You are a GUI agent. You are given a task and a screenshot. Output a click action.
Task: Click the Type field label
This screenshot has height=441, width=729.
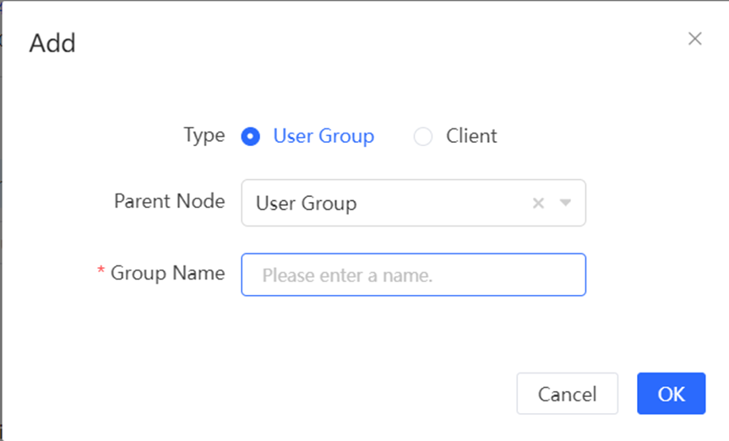[204, 135]
